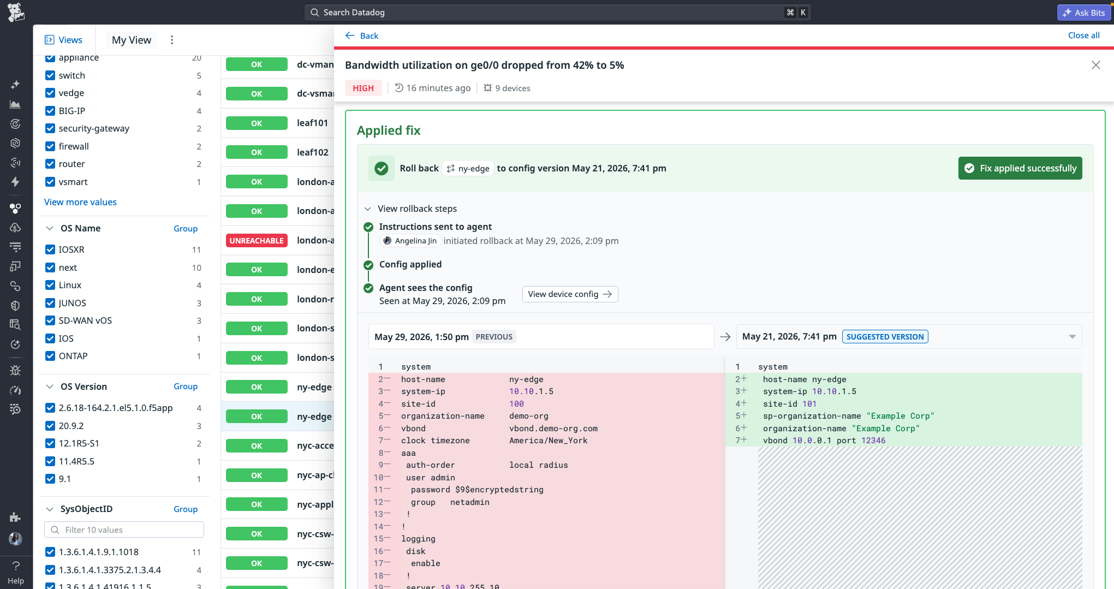Screen dimensions: 1114x589
Task: Open View device config
Action: pos(570,294)
